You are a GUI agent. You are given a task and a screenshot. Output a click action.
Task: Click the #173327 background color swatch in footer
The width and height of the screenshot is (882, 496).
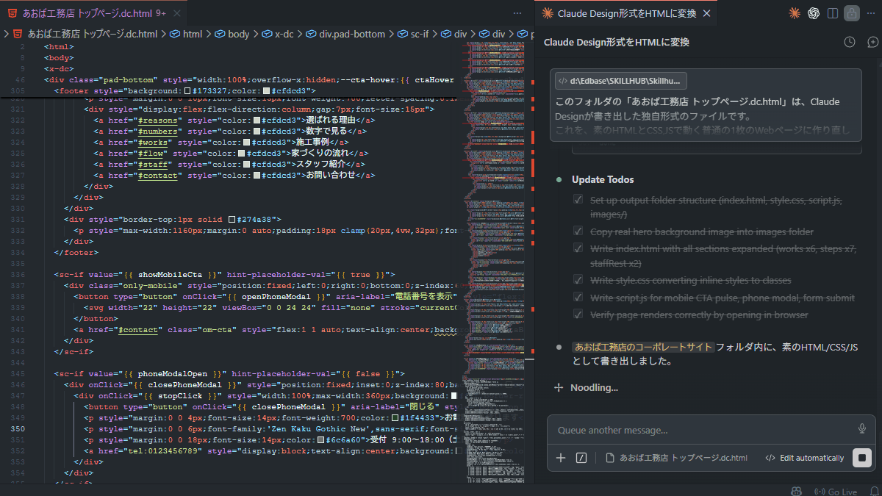pyautogui.click(x=187, y=91)
